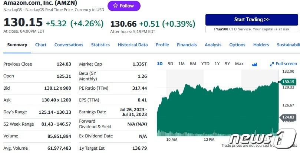Open the Historical Data tab
This screenshot has height=153, width=300.
click(132, 45)
